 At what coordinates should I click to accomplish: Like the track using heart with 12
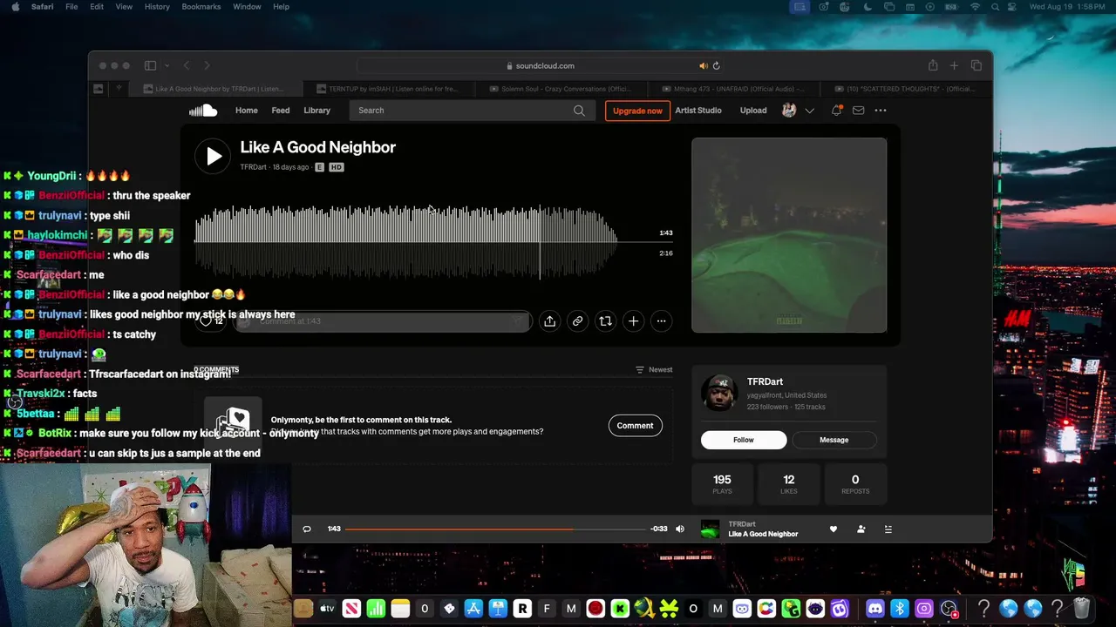pos(211,321)
